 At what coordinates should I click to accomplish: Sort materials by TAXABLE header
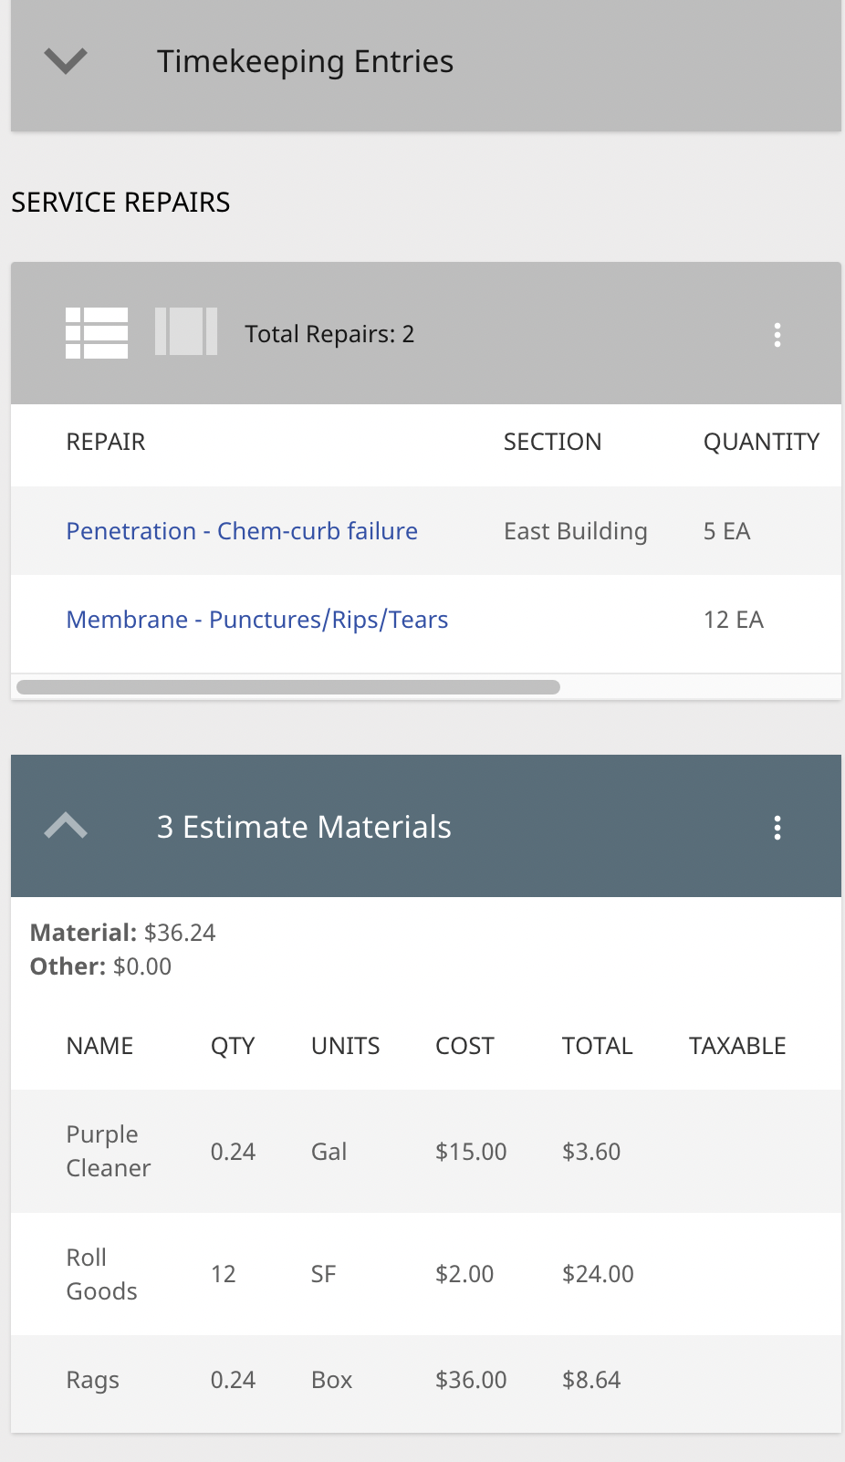(737, 1046)
